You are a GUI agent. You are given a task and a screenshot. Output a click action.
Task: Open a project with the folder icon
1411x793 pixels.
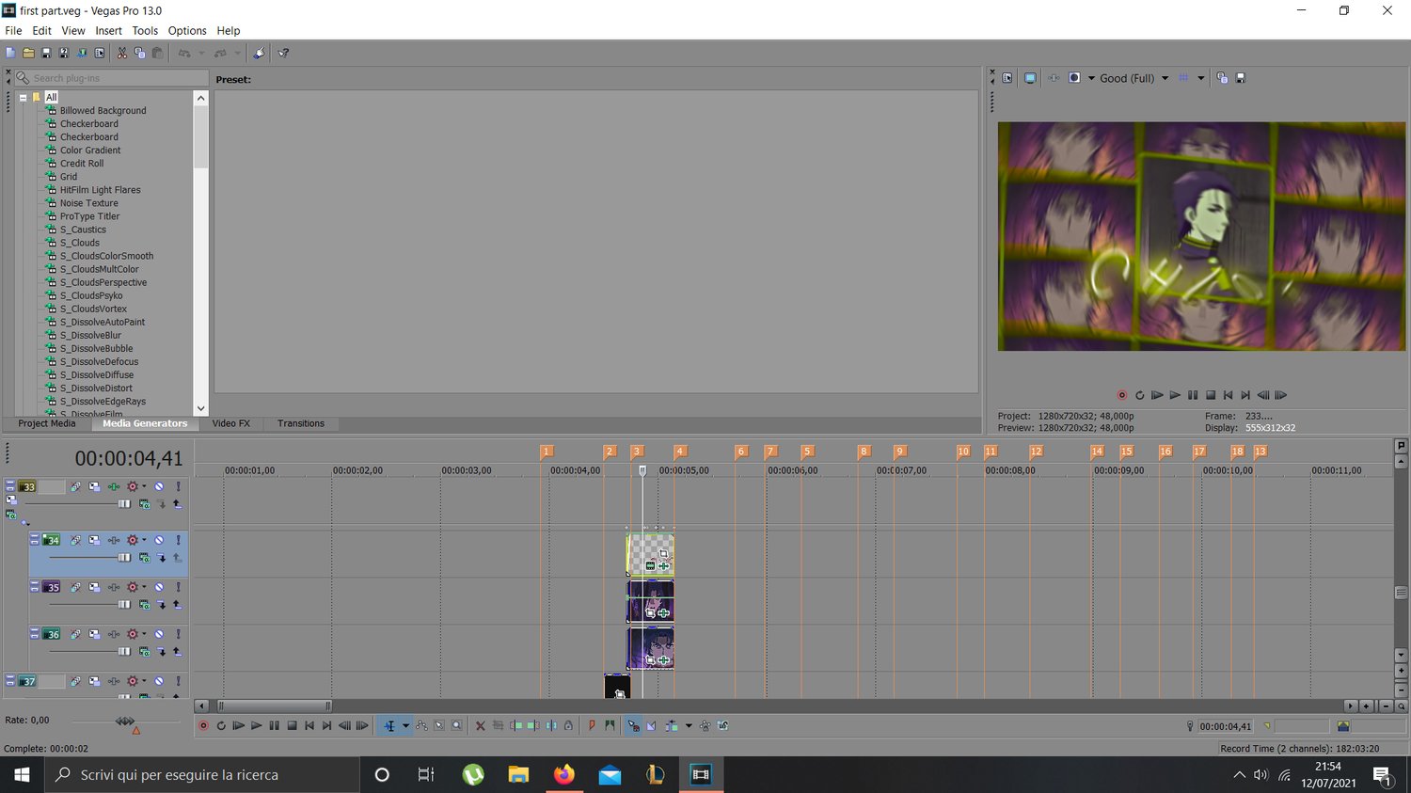point(28,54)
